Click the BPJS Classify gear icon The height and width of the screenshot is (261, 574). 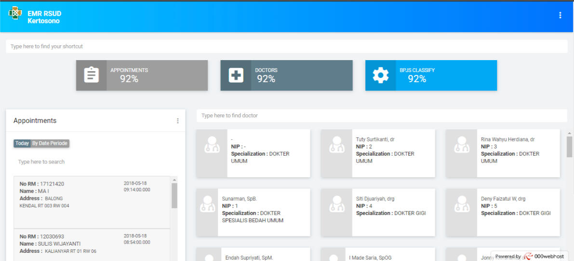click(x=380, y=75)
